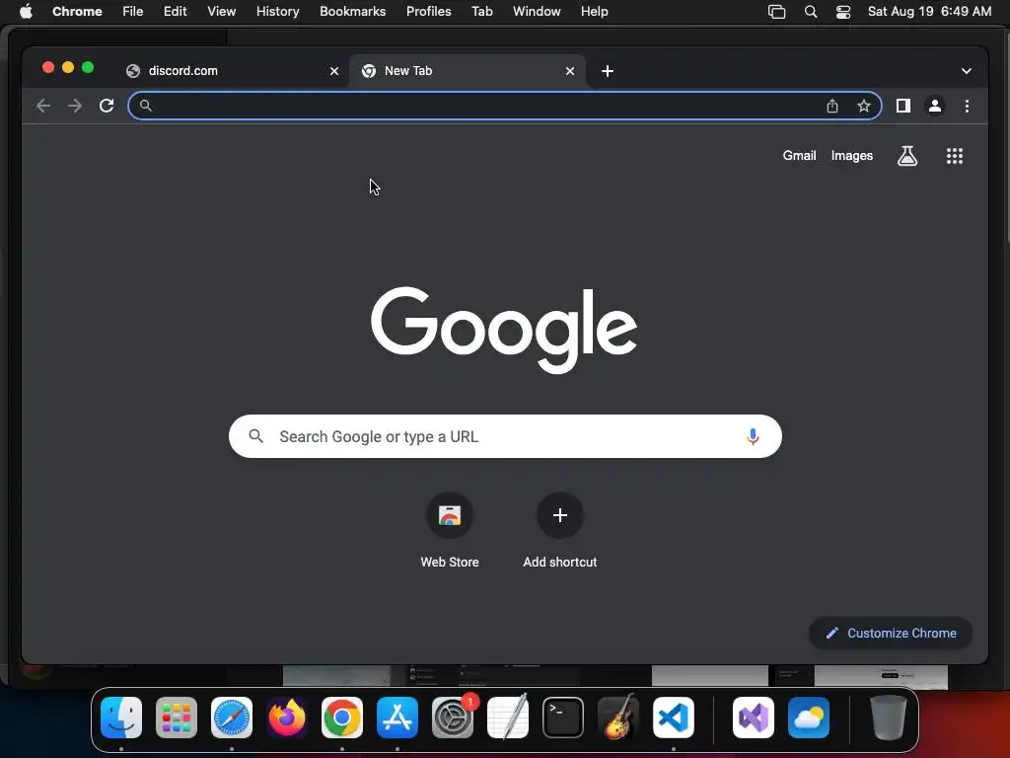
Task: Open the Chrome application menu
Action: [77, 12]
